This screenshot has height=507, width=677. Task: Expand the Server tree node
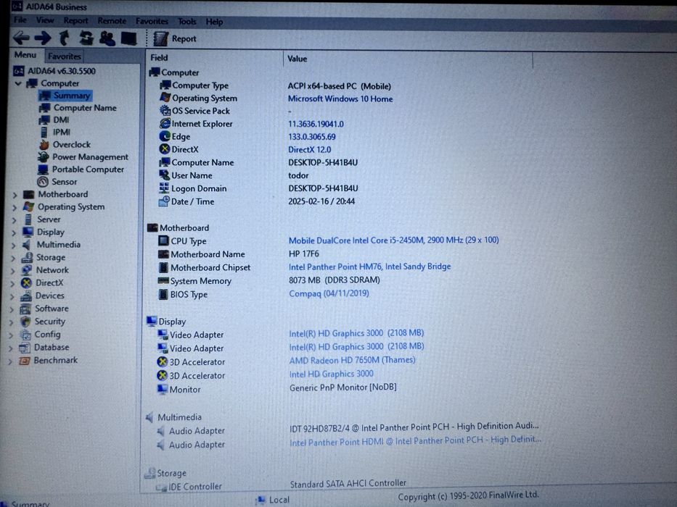tap(15, 220)
